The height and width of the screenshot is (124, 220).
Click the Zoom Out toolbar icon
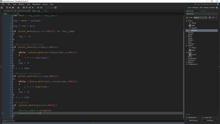49,8
